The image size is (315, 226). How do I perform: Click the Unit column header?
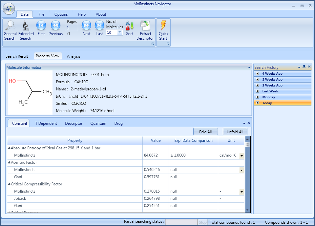(x=231, y=141)
